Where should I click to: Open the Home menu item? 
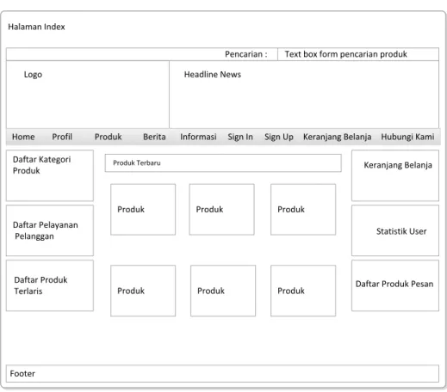point(23,137)
